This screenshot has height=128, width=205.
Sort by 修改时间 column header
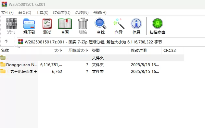(145, 51)
